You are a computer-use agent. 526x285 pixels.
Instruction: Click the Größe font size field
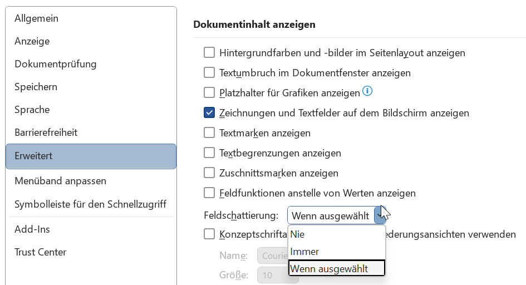coord(273,276)
